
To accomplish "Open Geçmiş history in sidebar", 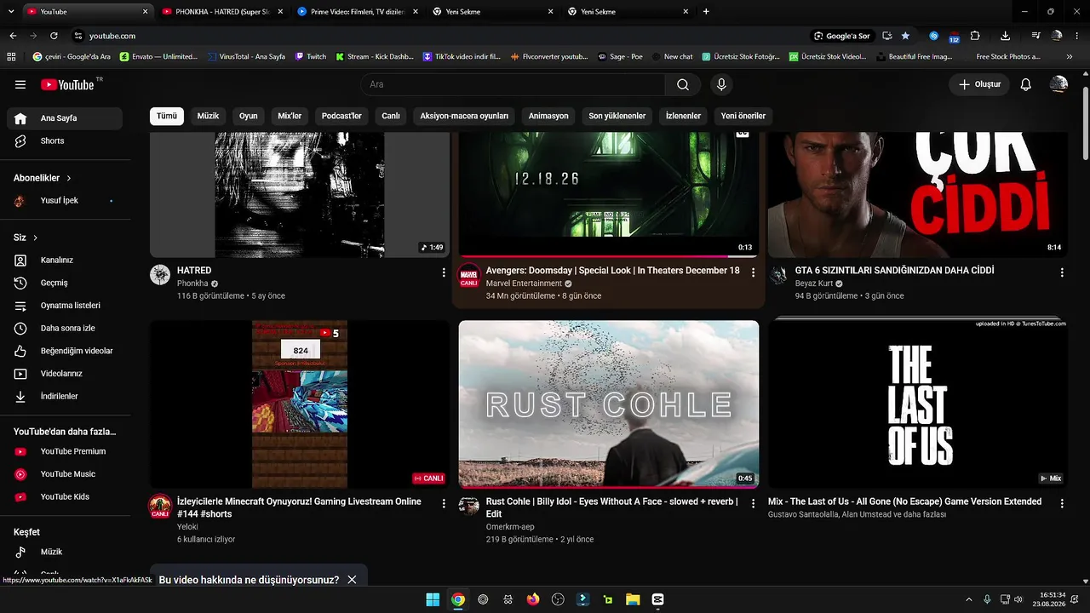I will point(65,283).
